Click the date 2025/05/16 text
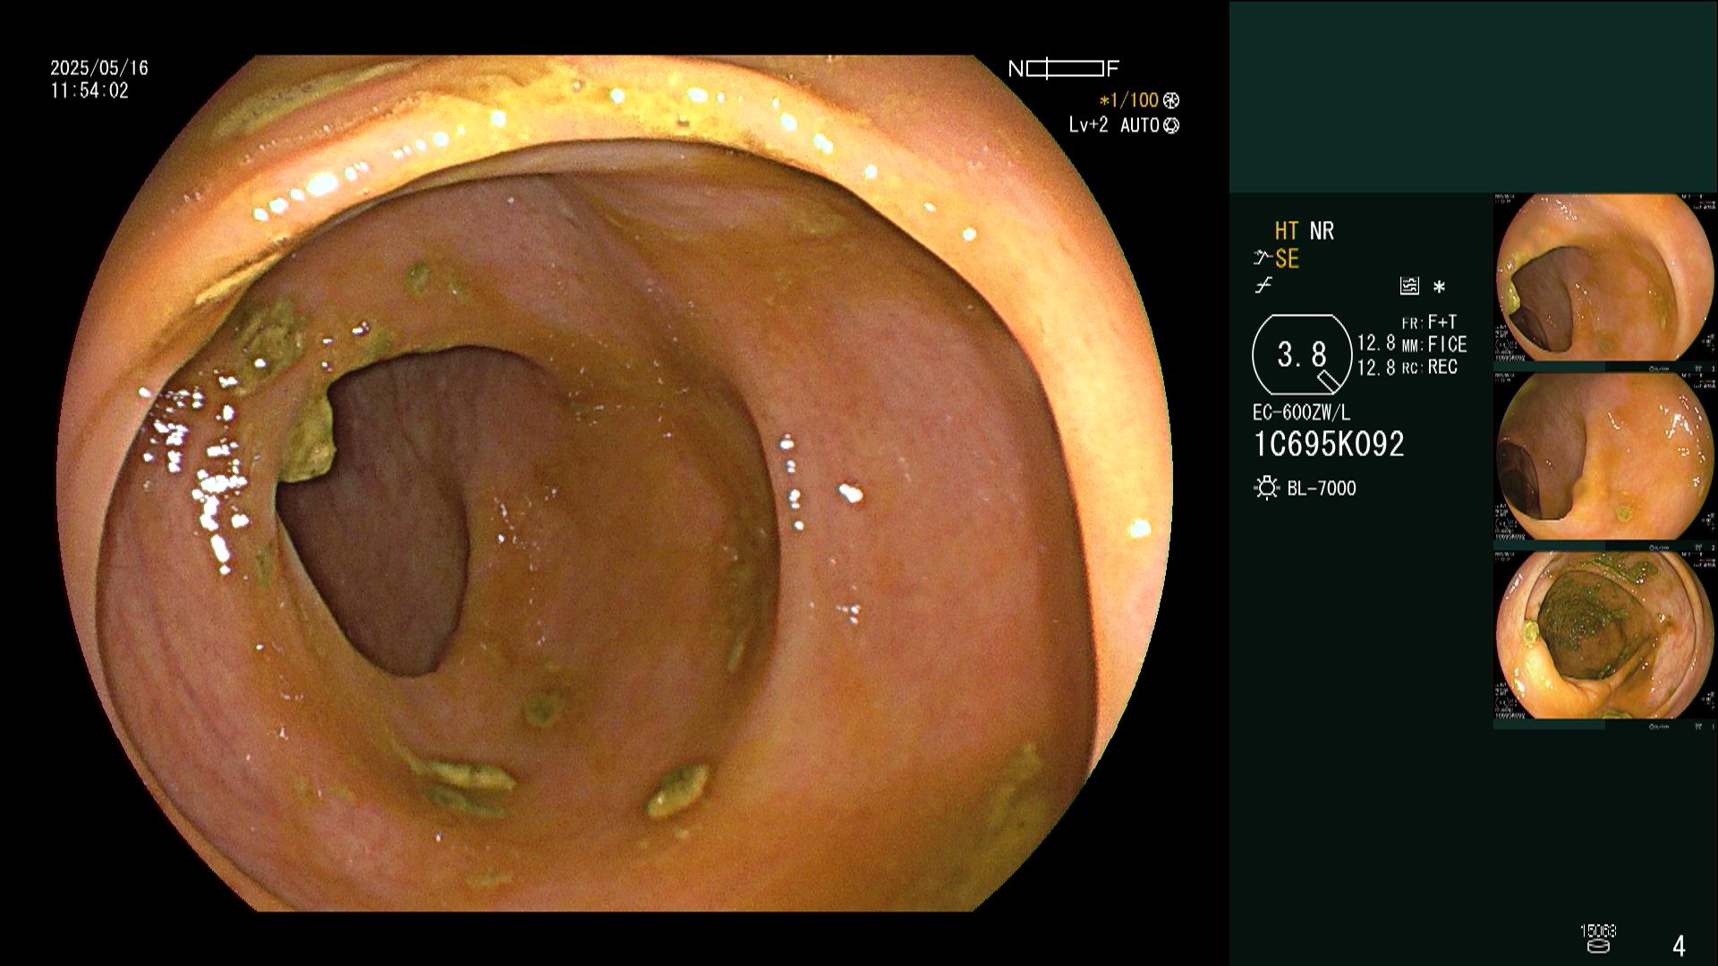 (x=99, y=68)
